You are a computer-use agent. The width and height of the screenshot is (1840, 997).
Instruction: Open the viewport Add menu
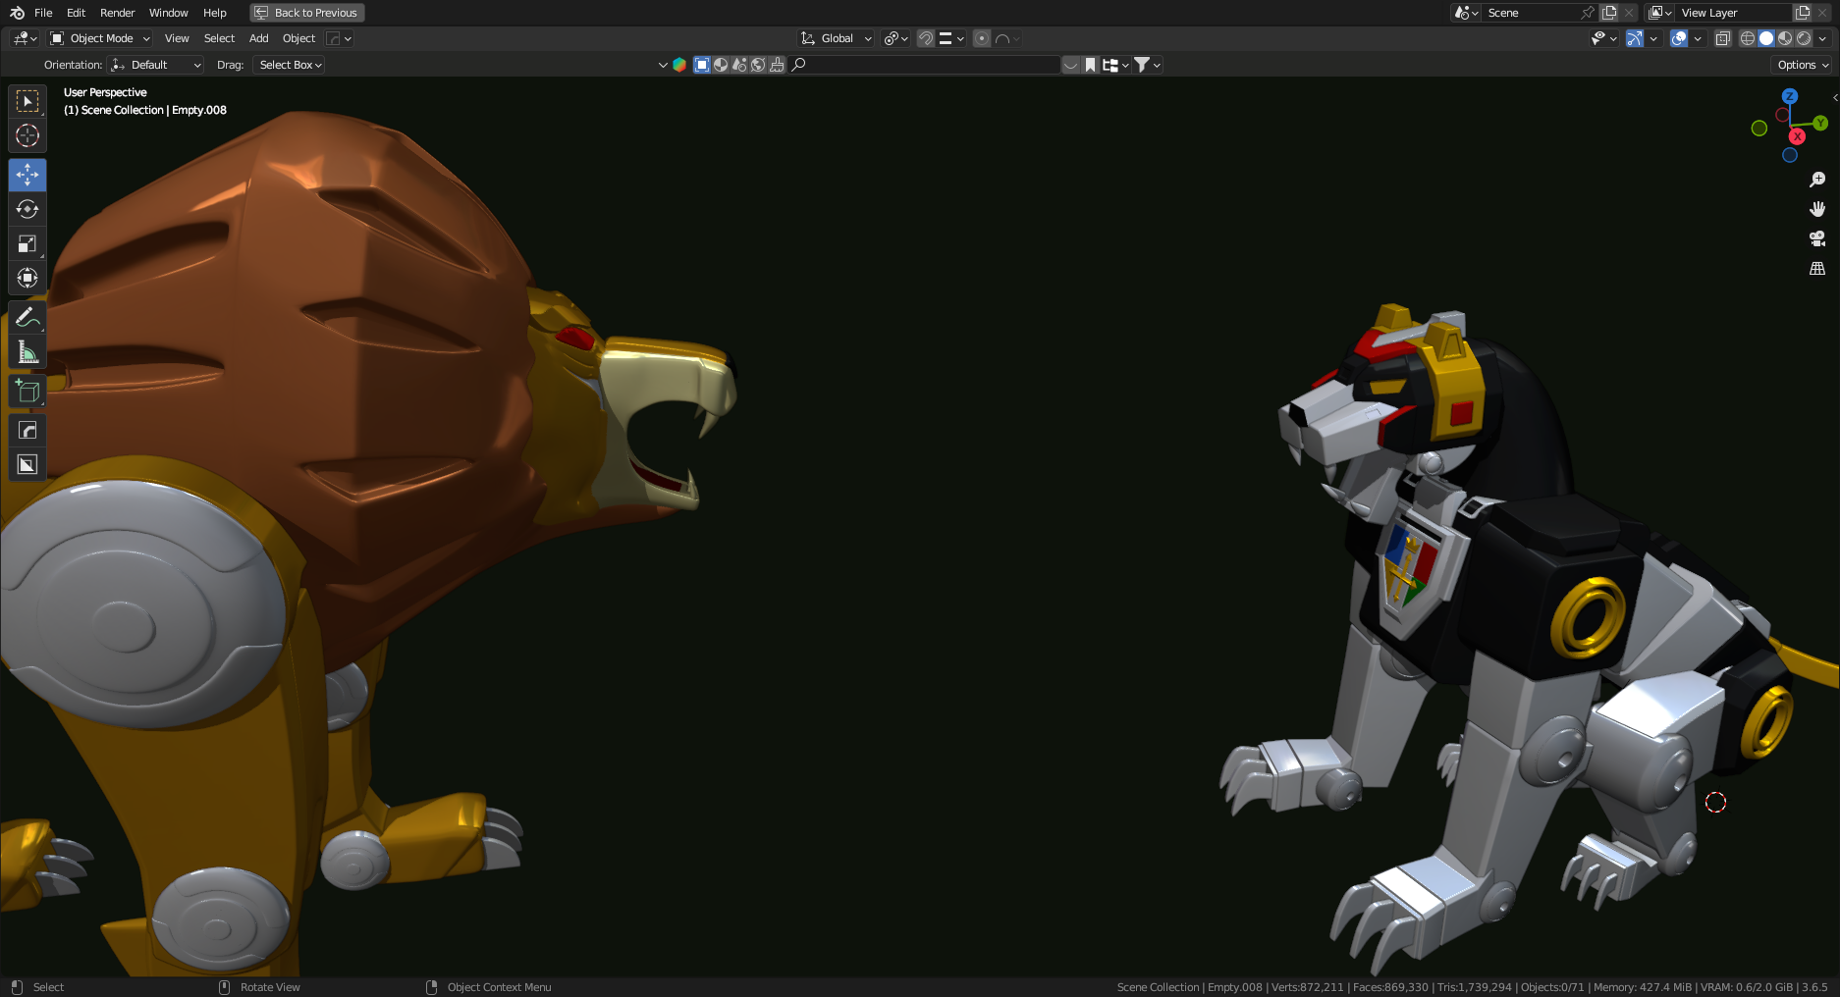click(x=258, y=38)
